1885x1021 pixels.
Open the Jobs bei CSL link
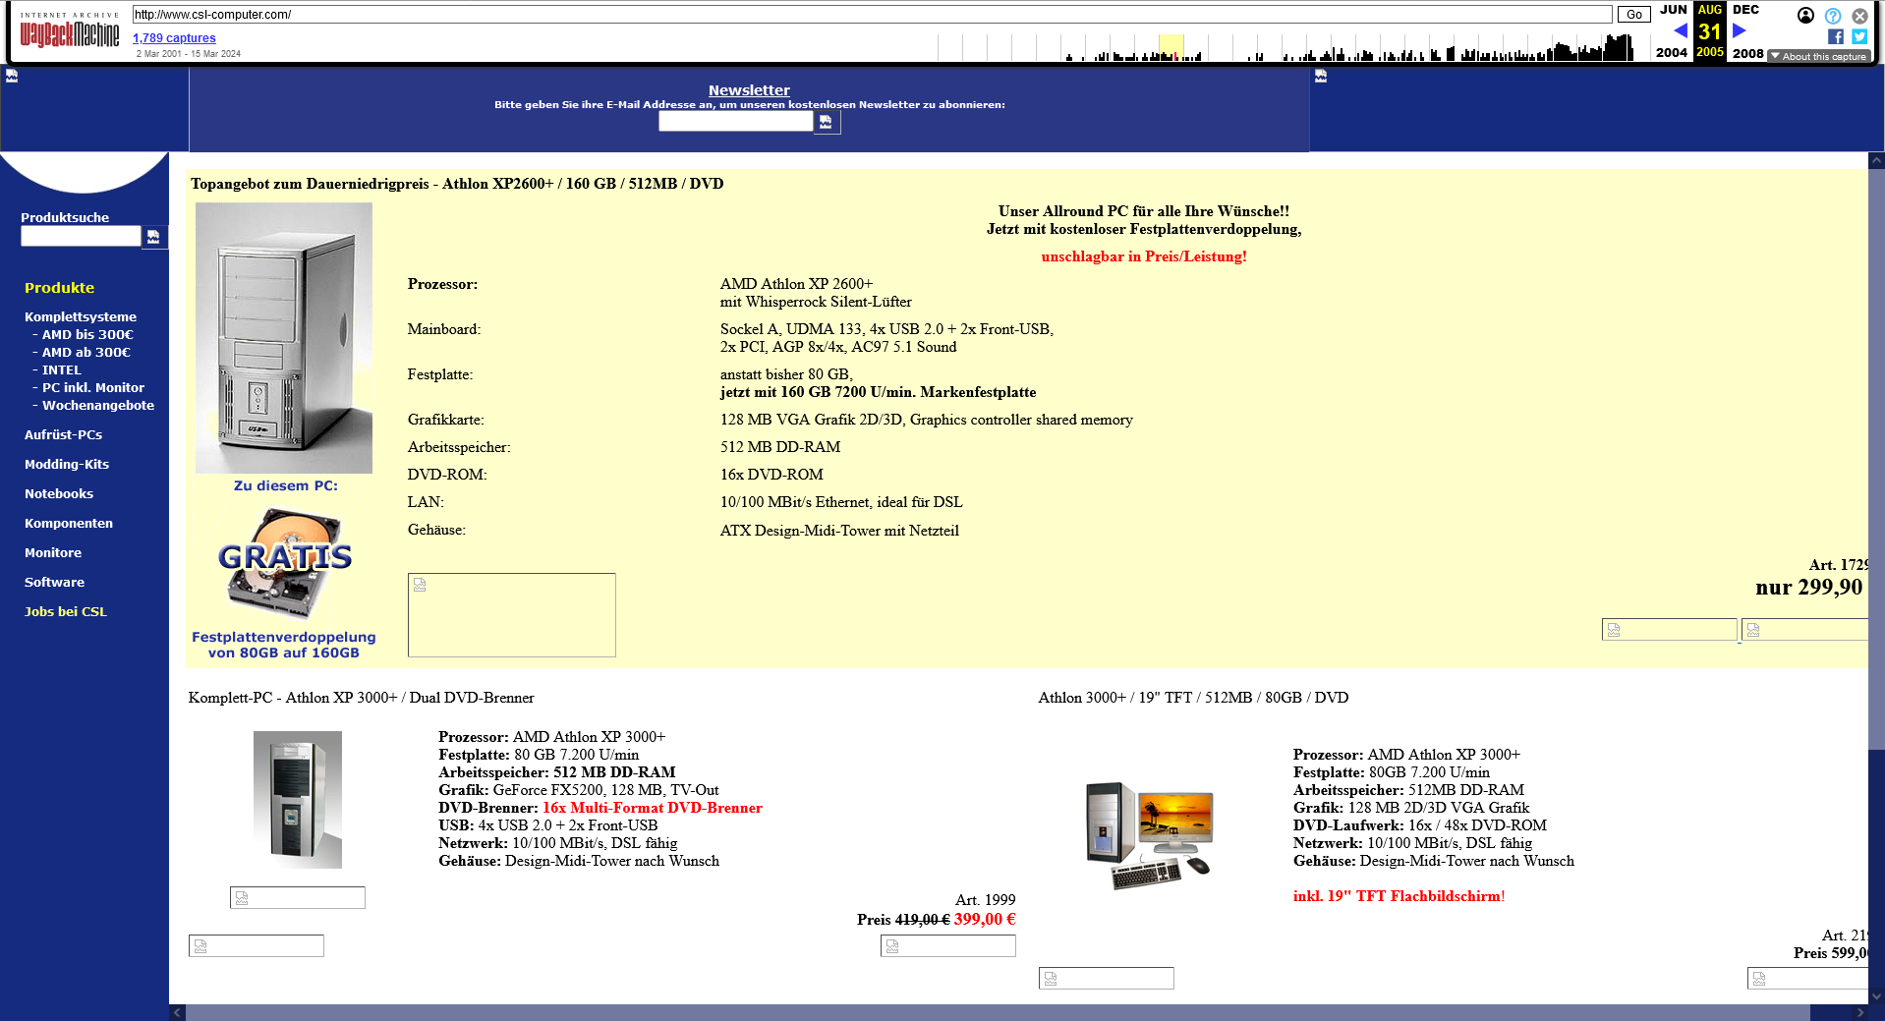pos(66,612)
